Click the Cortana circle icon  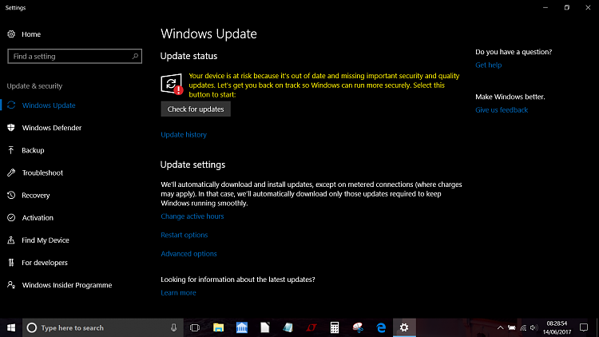(32, 328)
